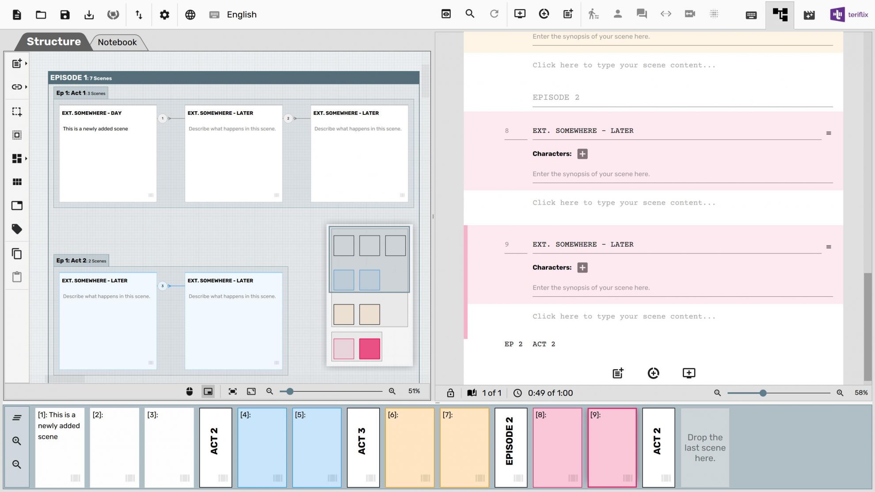
Task: Switch to the Notebook tab
Action: point(117,42)
